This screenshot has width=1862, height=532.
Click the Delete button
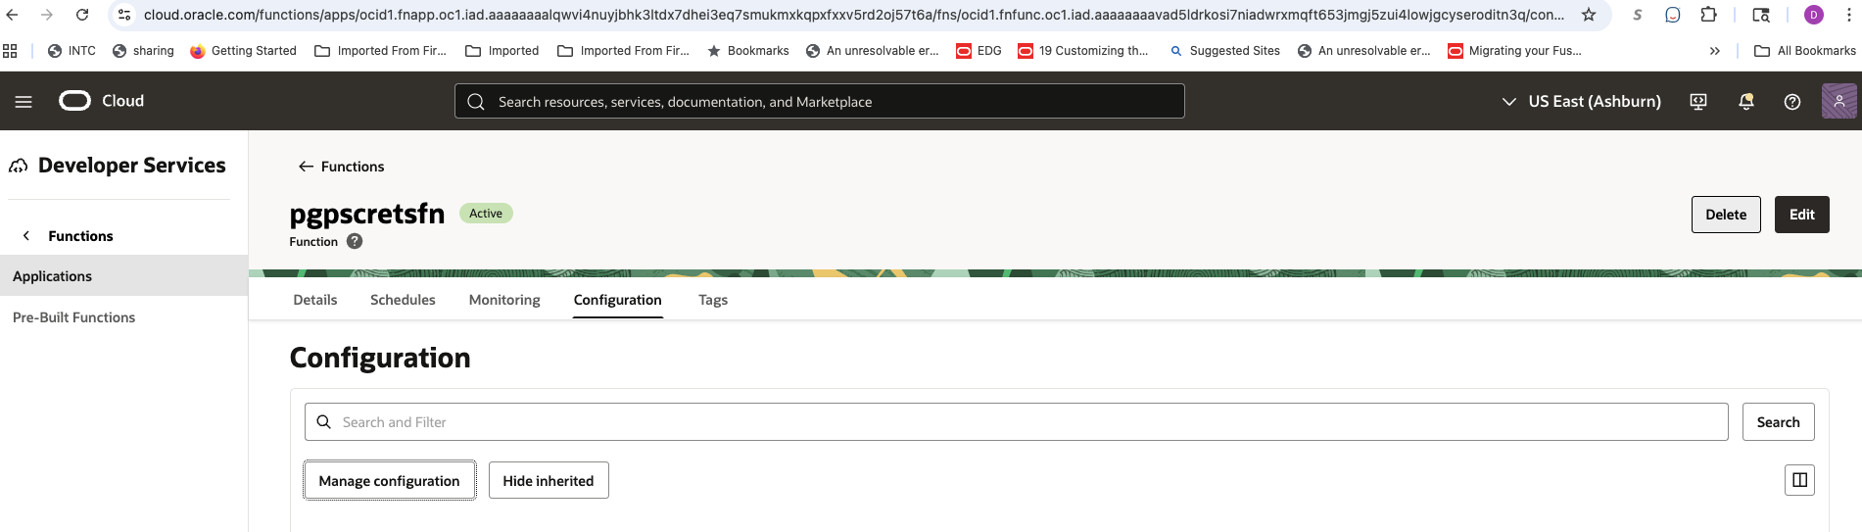1726,215
